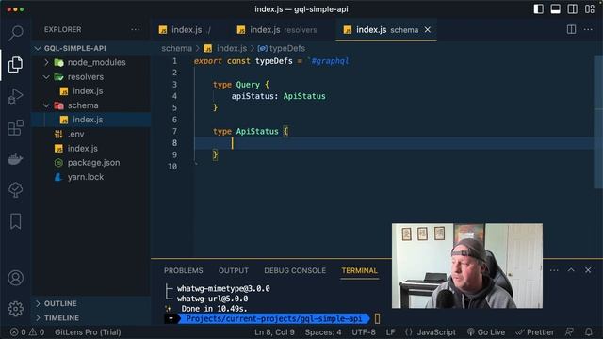
Task: Click the terminal prompt input
Action: [377, 318]
